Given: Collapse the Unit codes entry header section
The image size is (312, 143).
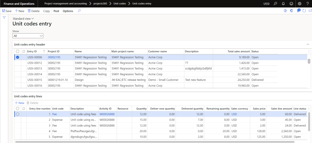Looking at the screenshot, I should pyautogui.click(x=308, y=44).
